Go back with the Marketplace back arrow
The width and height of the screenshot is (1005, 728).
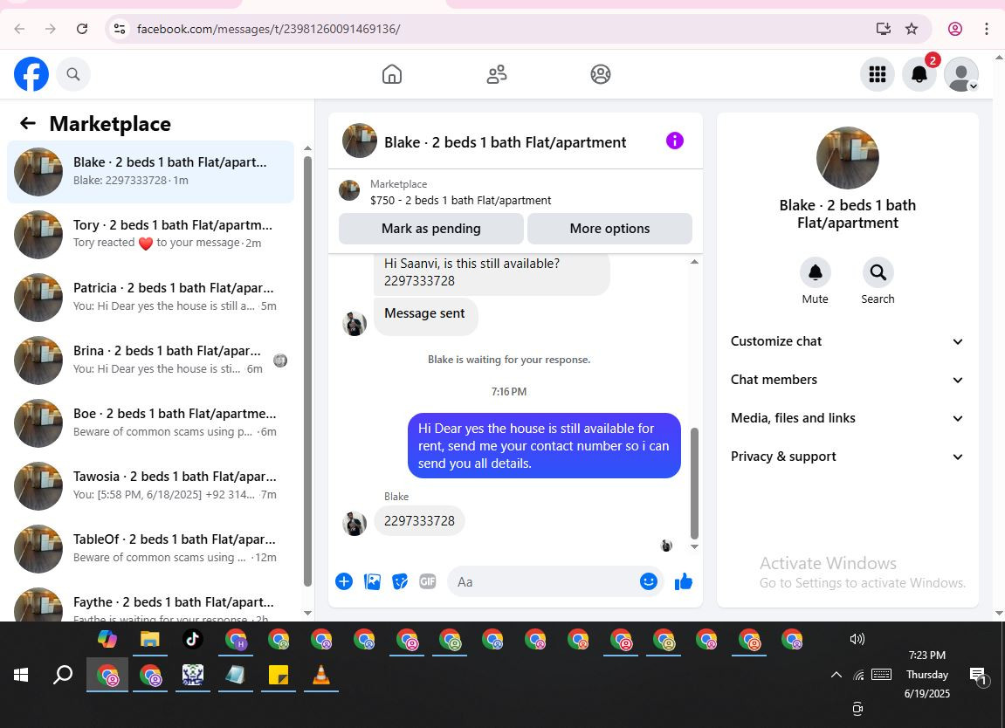[28, 123]
